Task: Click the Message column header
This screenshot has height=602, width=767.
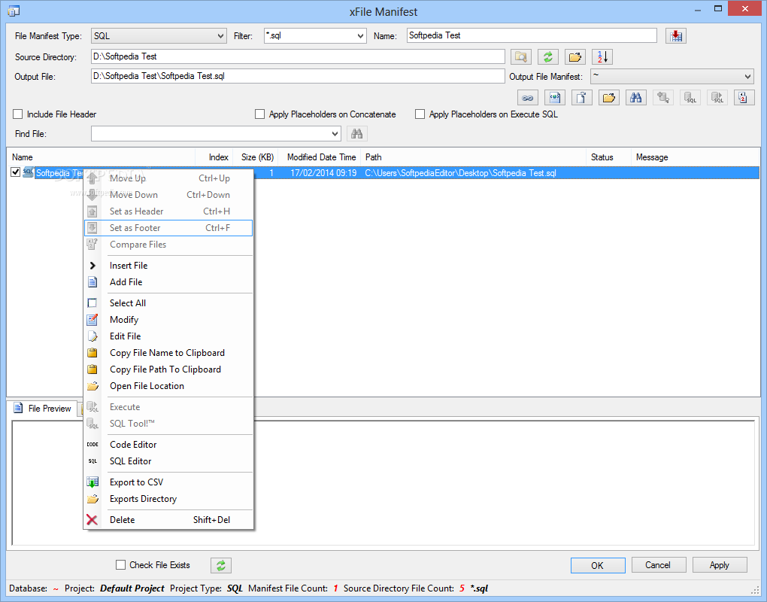Action: (695, 157)
